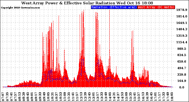Click the 14:53 time axis label
Screen dimensions: 189x102
coord(122,97)
